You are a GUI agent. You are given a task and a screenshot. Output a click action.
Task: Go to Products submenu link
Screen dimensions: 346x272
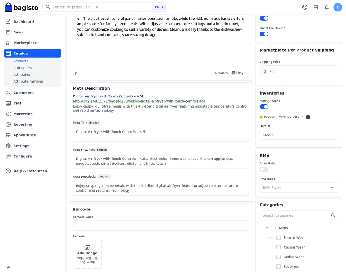coord(21,61)
